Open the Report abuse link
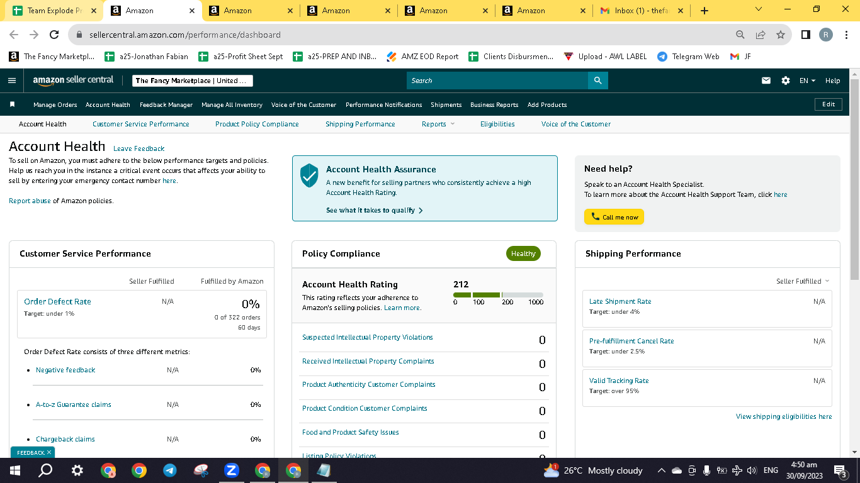The image size is (860, 483). coord(30,201)
